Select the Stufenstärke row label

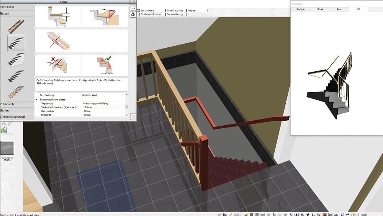(x=47, y=111)
